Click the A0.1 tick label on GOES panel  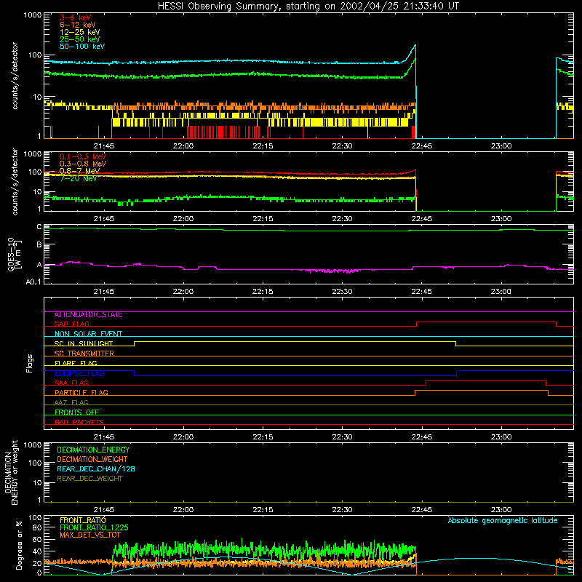tap(33, 282)
